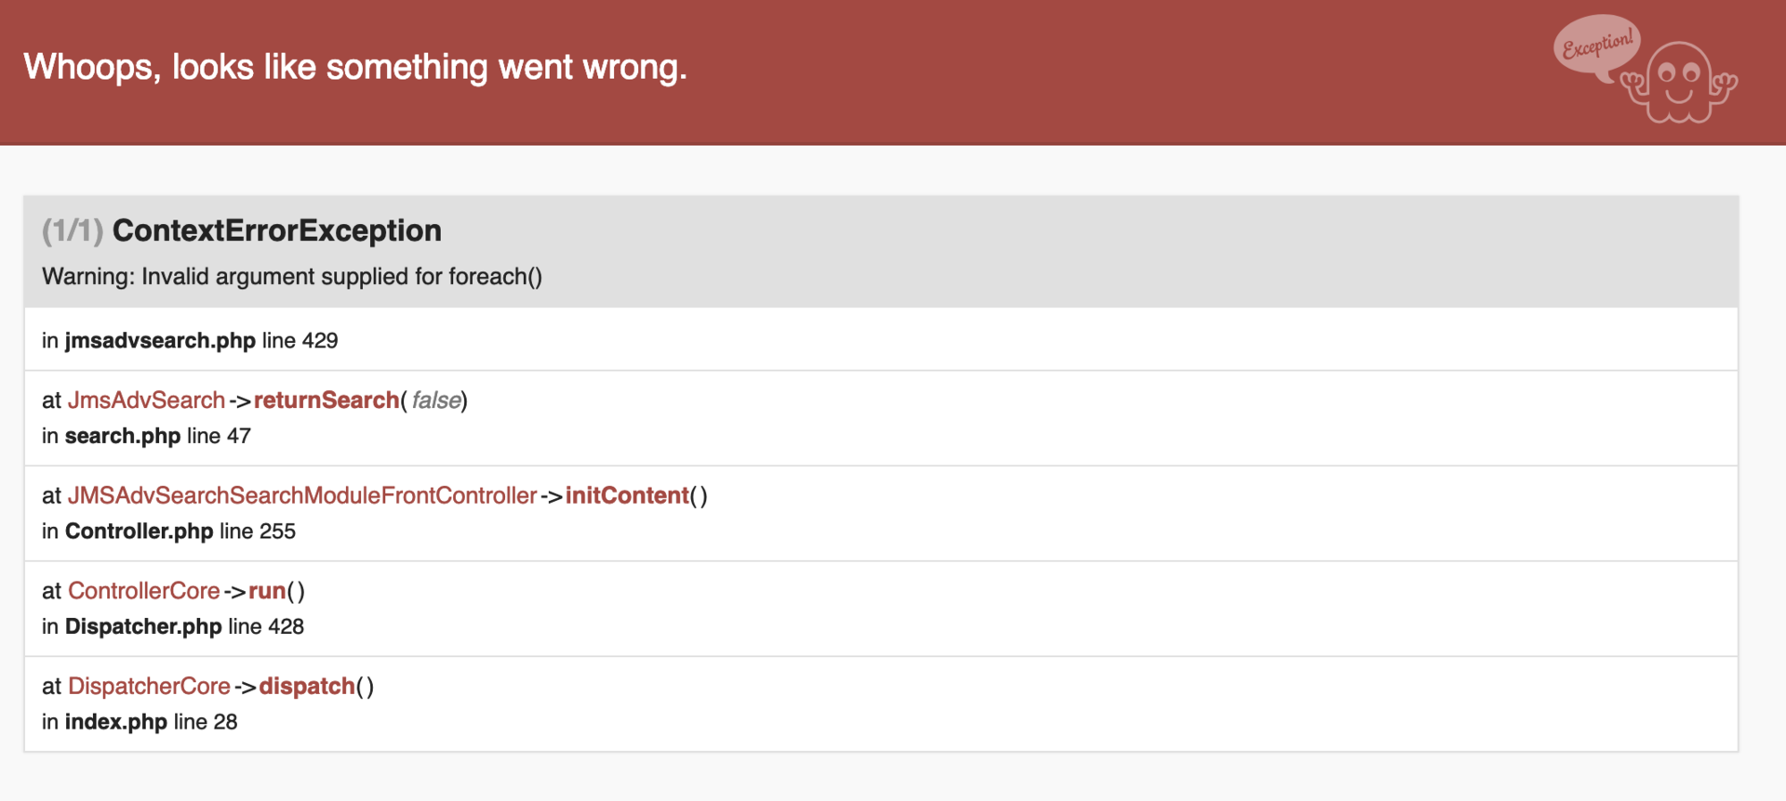
Task: Click the (1/1) exception counter
Action: 72,230
